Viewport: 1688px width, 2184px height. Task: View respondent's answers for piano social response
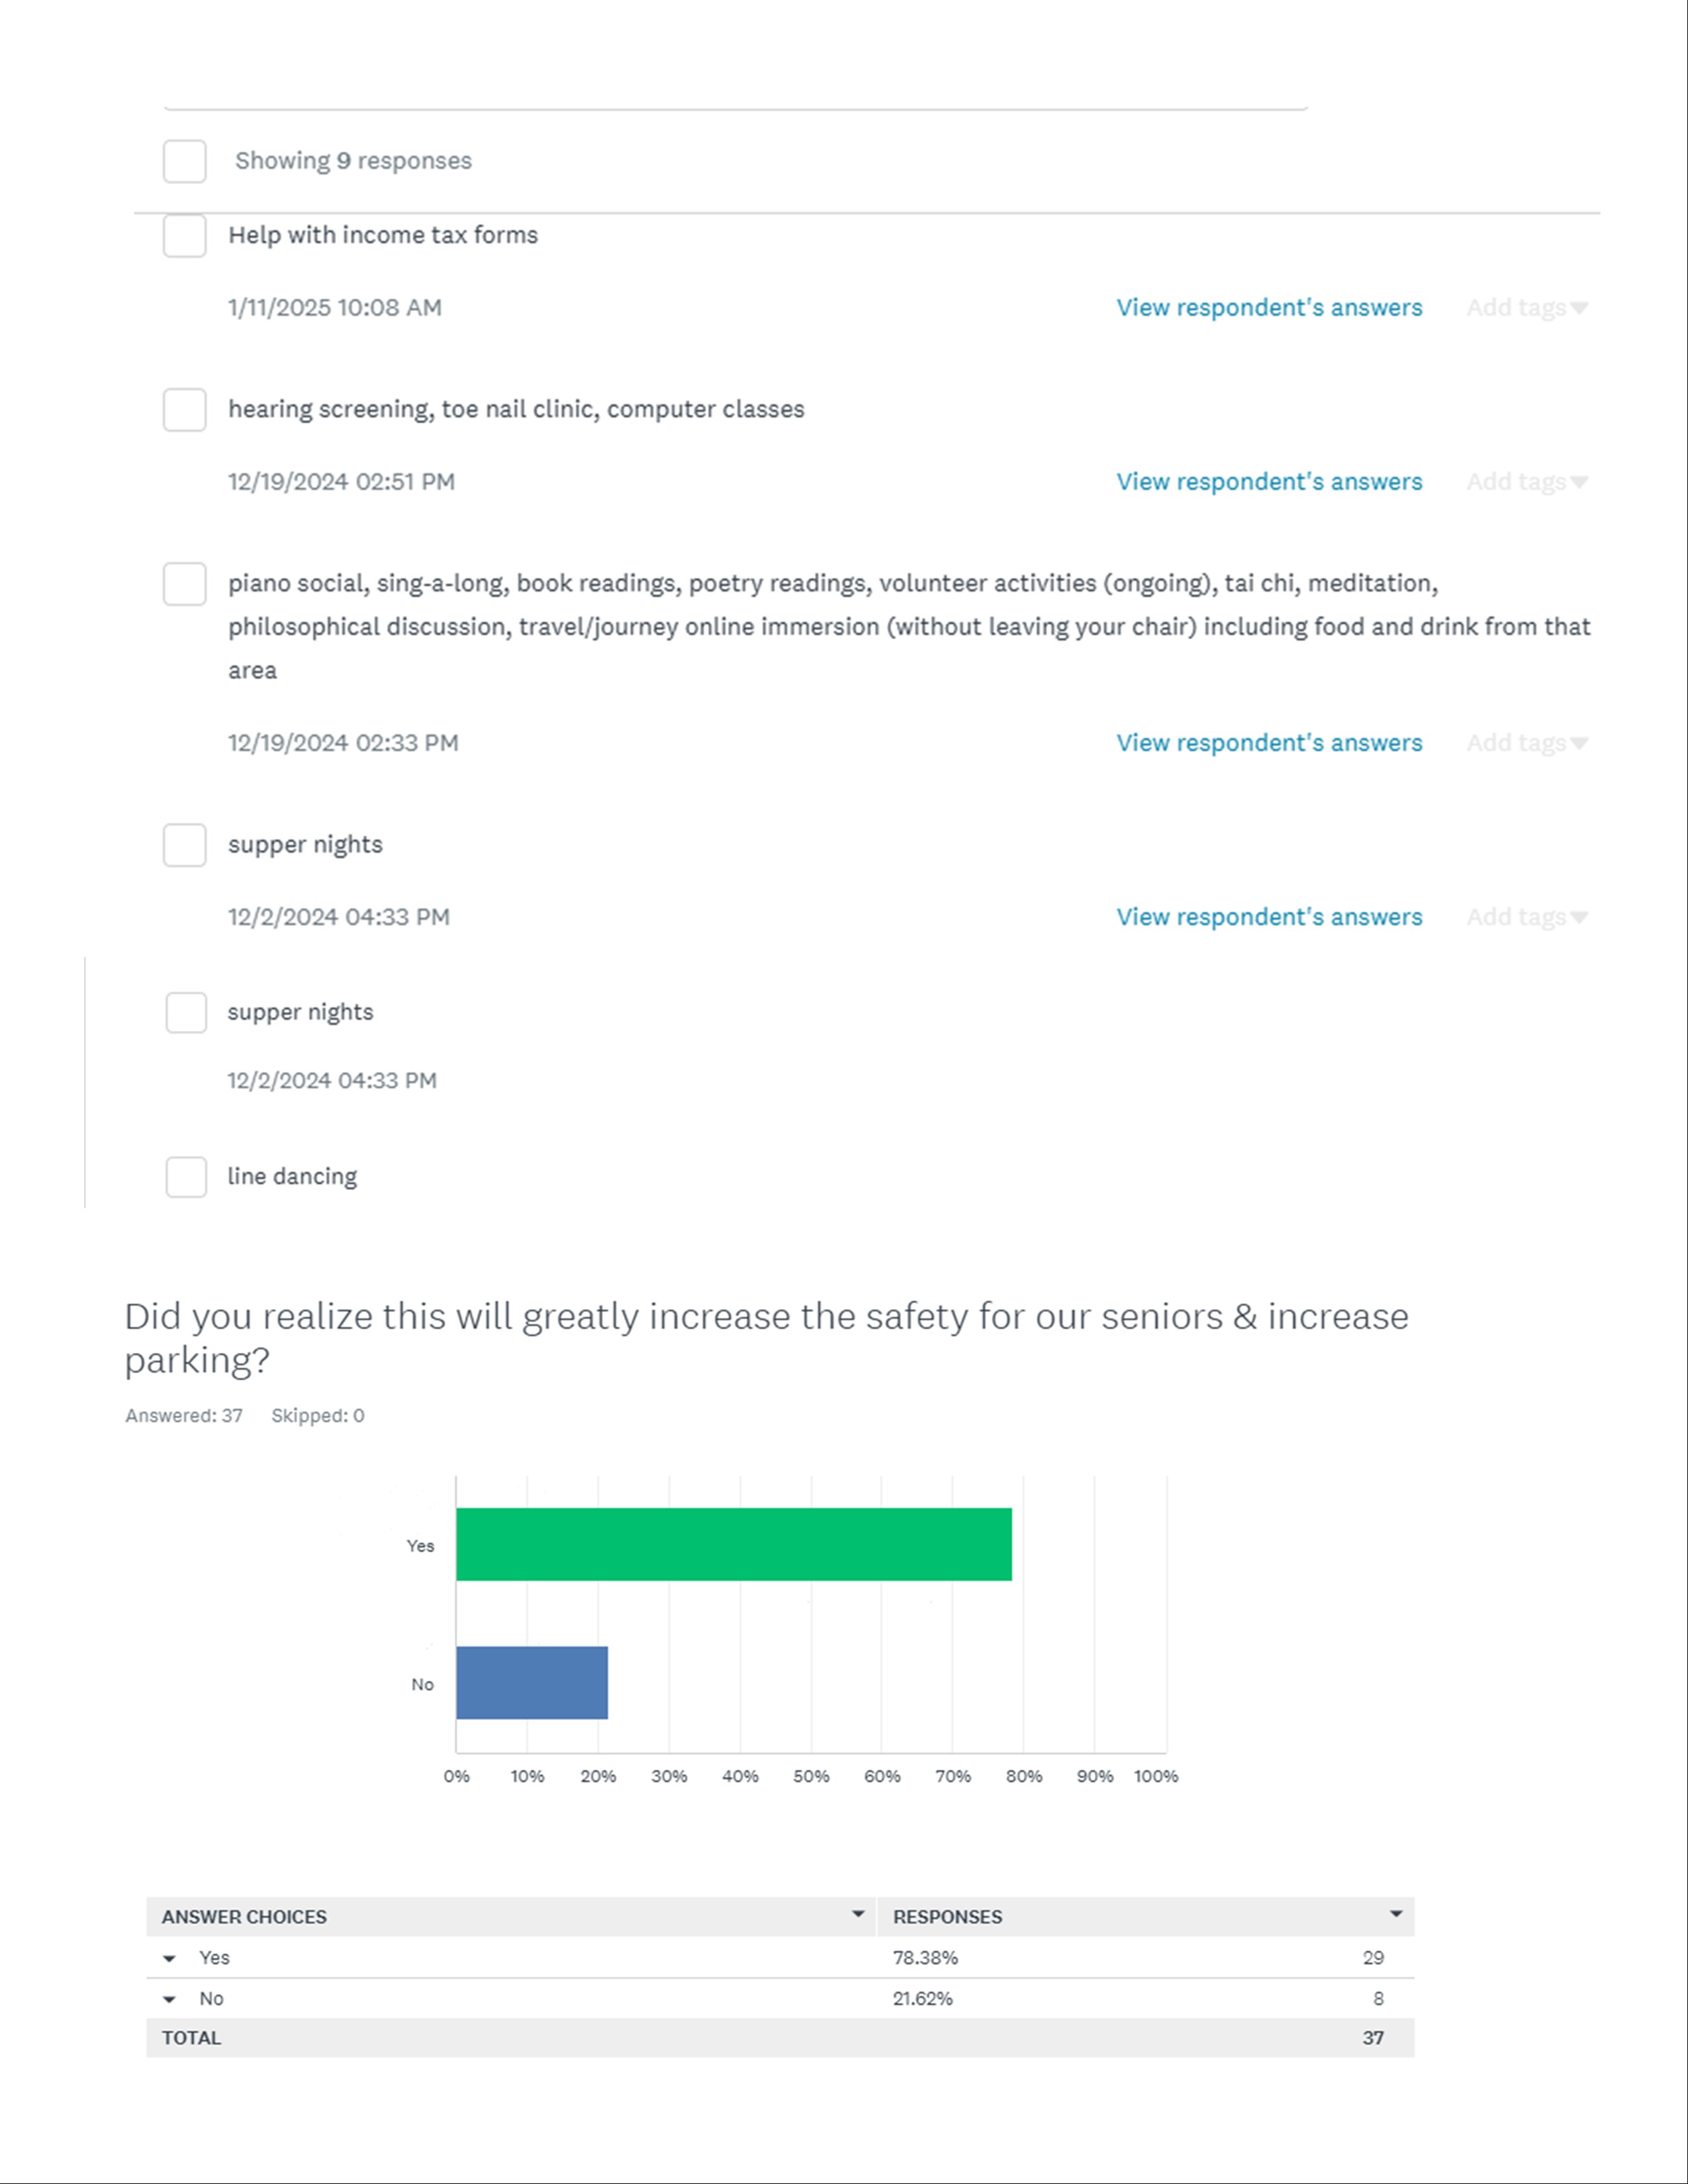(x=1268, y=743)
